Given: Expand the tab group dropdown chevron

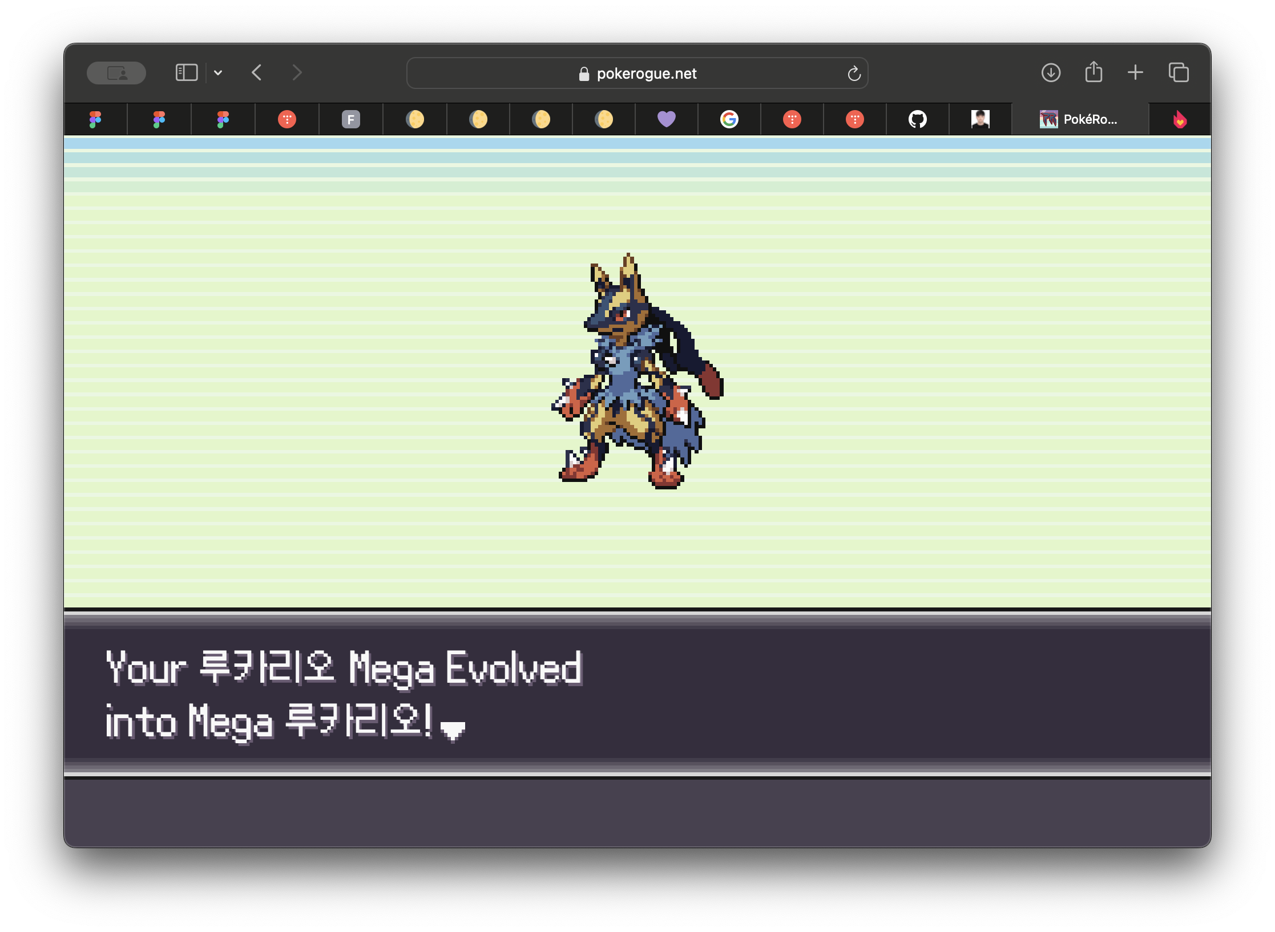Looking at the screenshot, I should (x=218, y=73).
